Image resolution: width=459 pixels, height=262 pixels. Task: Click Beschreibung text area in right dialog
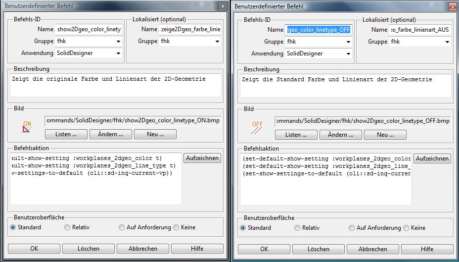pyautogui.click(x=346, y=86)
